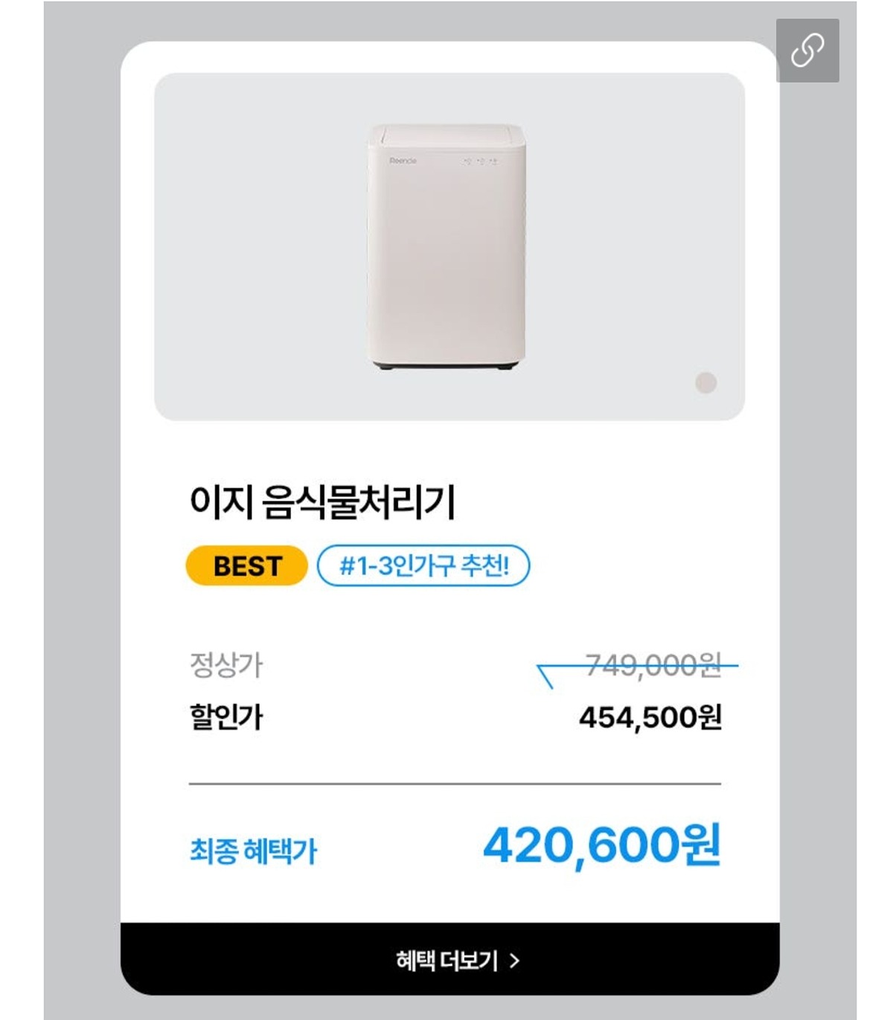The height and width of the screenshot is (1020, 893).
Task: Click the gray divider above final price
Action: tap(455, 783)
